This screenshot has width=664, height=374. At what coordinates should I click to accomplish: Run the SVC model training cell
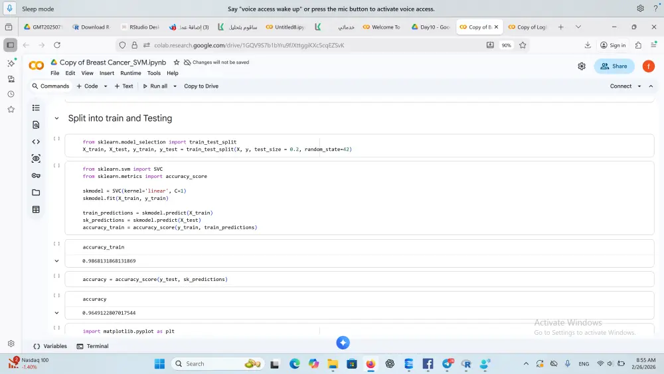[x=56, y=165]
